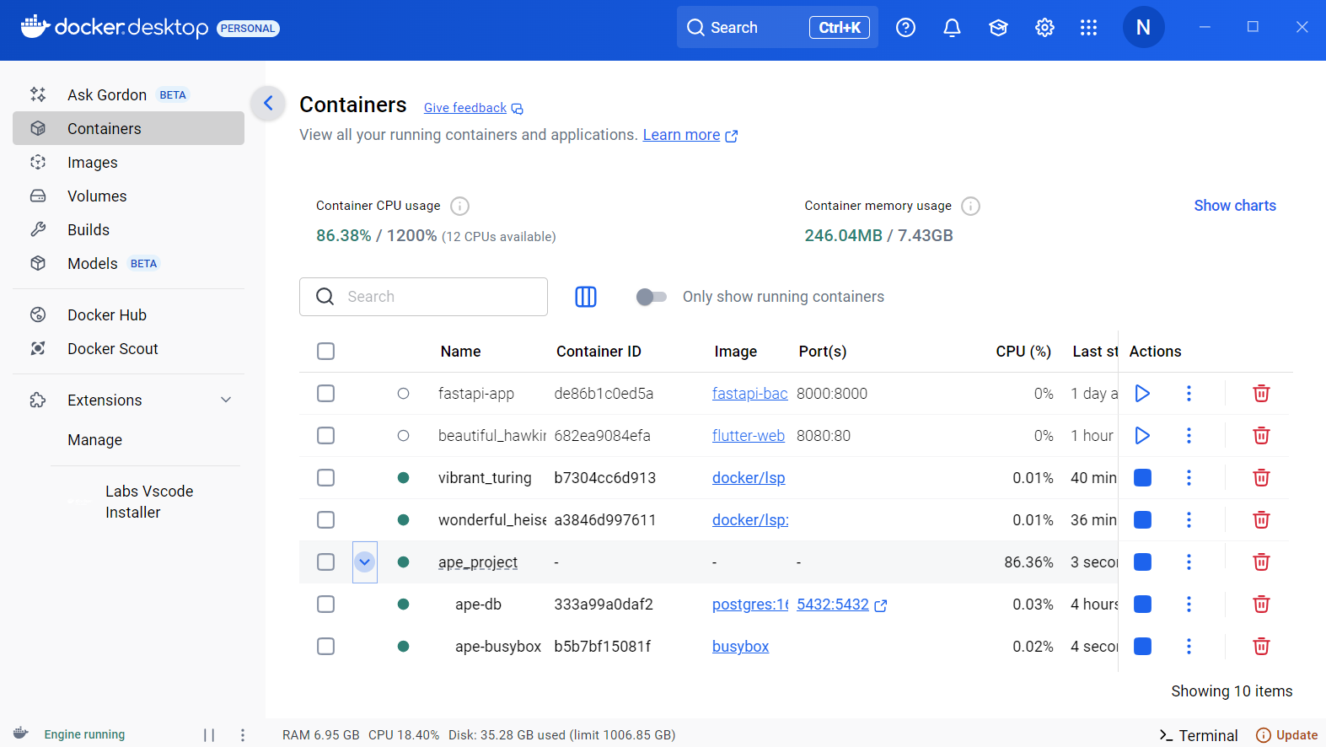Click the memory usage info icon
This screenshot has width=1326, height=747.
tap(970, 206)
